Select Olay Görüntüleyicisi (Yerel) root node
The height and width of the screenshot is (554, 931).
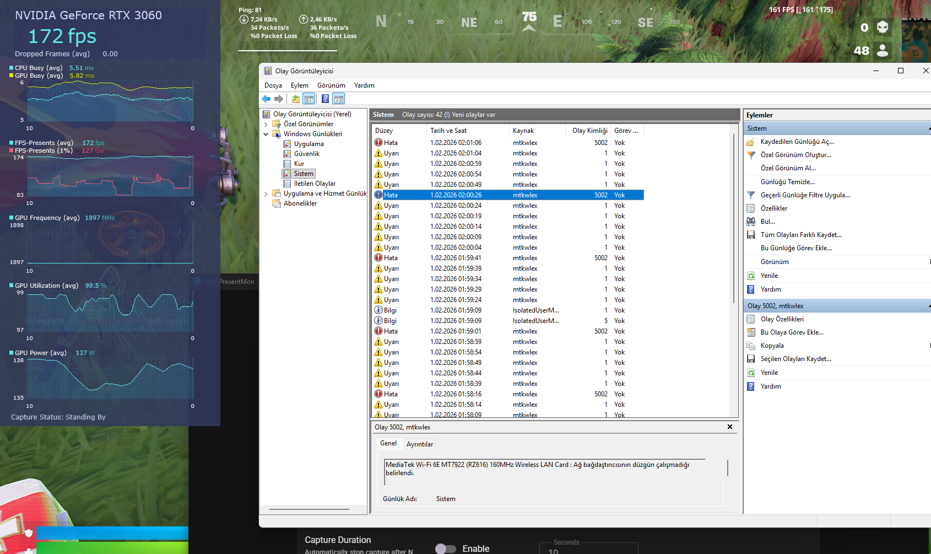click(x=312, y=114)
